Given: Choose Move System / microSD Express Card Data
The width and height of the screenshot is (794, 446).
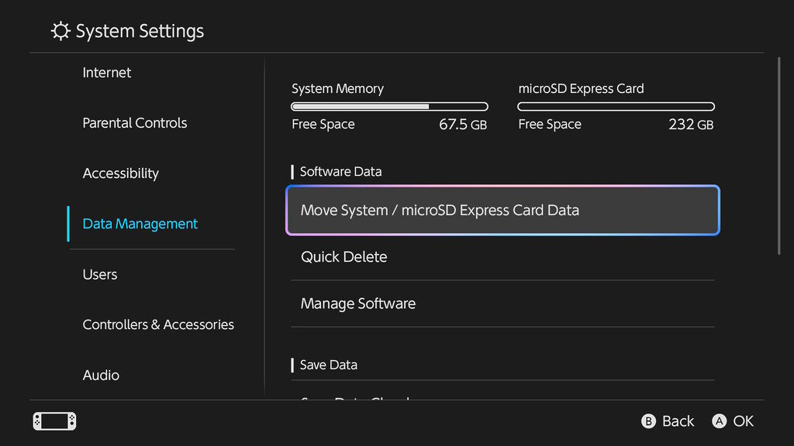Looking at the screenshot, I should click(x=502, y=211).
